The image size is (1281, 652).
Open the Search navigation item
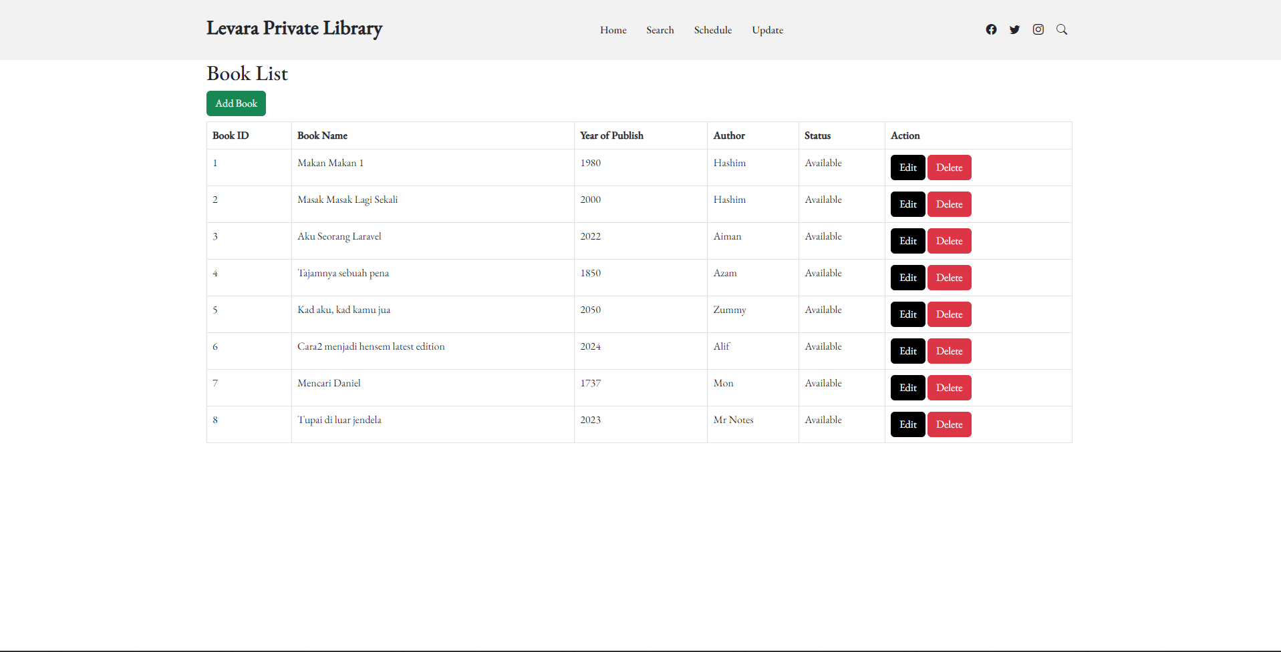[660, 29]
